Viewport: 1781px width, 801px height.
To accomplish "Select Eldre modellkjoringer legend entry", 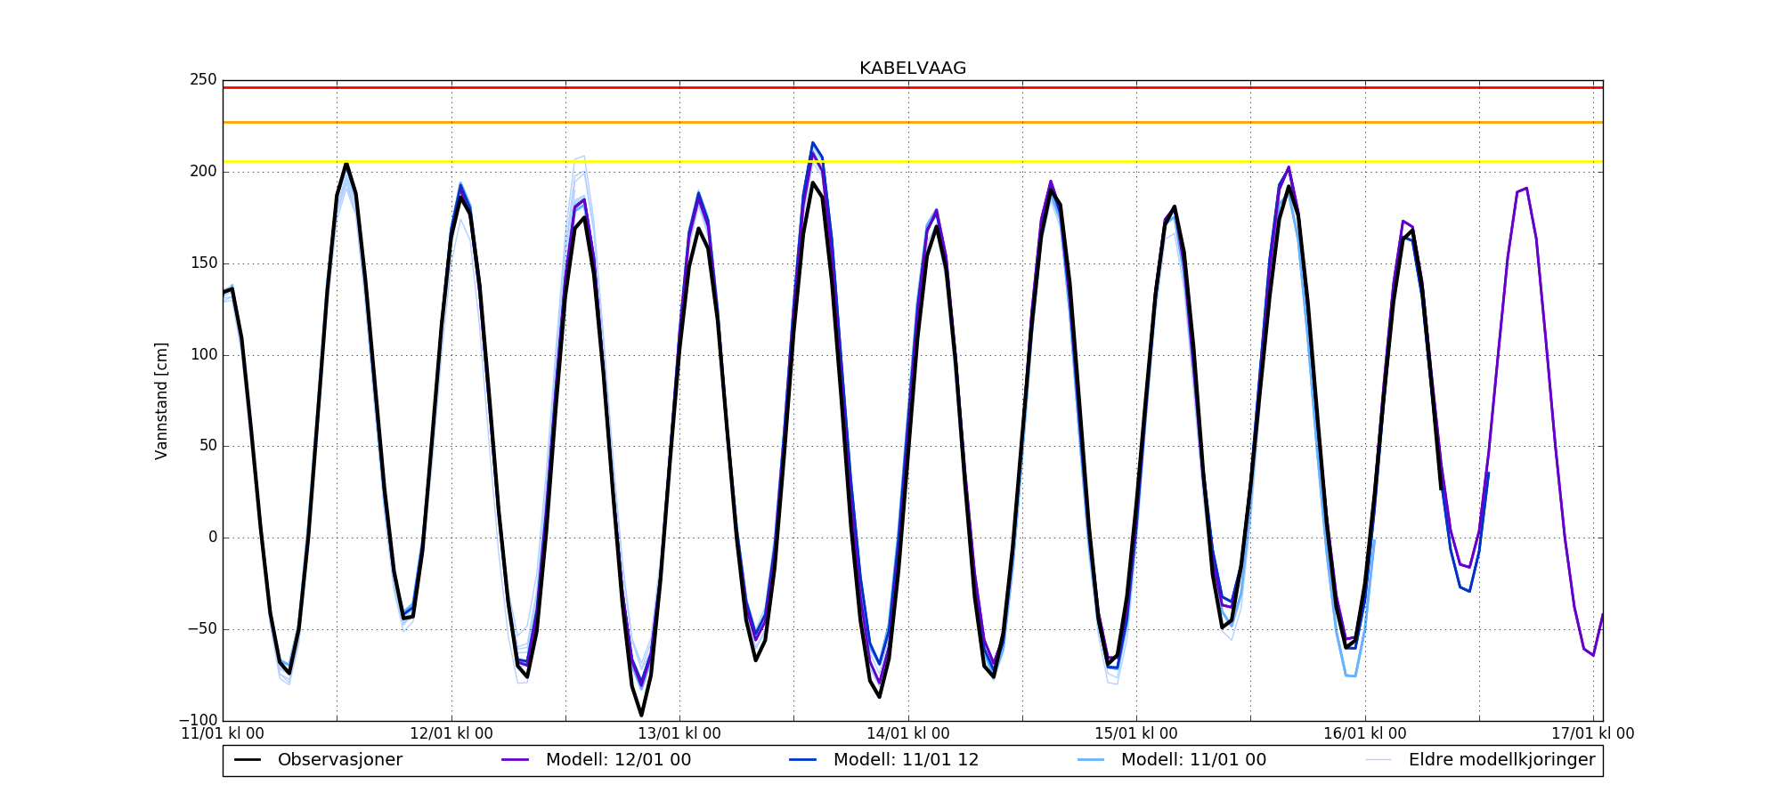I will (1480, 760).
